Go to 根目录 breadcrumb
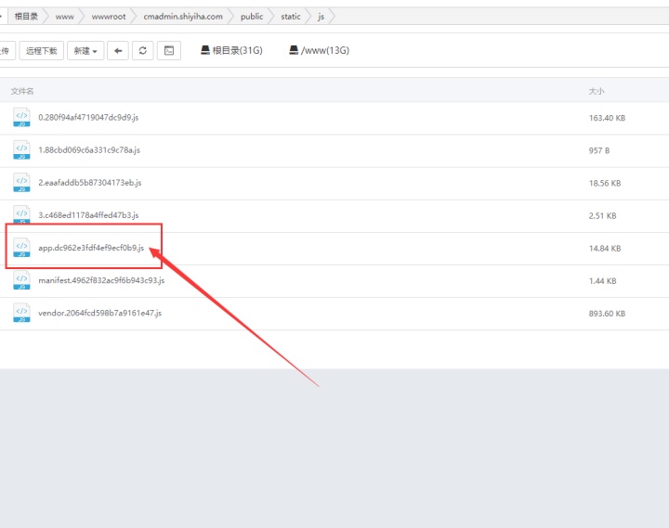 coord(26,17)
